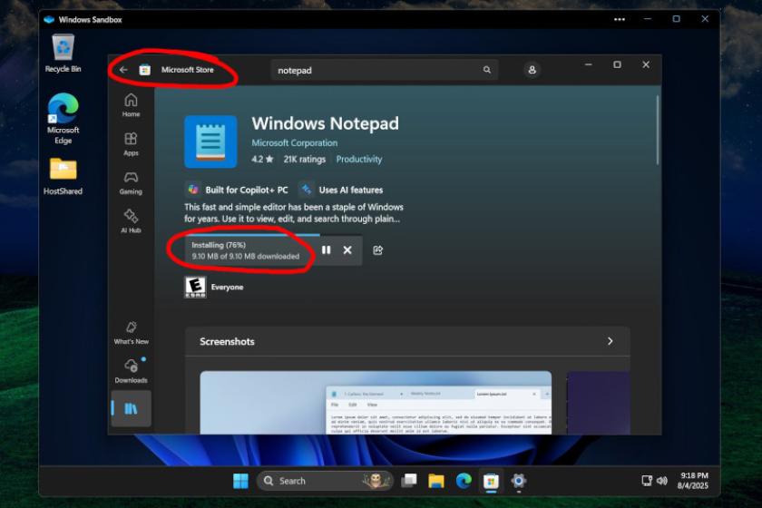This screenshot has width=762, height=508.
Task: Click the Everyone rating label
Action: pyautogui.click(x=227, y=287)
